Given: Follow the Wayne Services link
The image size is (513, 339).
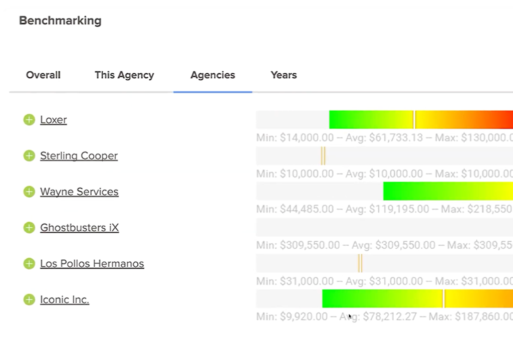Looking at the screenshot, I should pos(79,192).
